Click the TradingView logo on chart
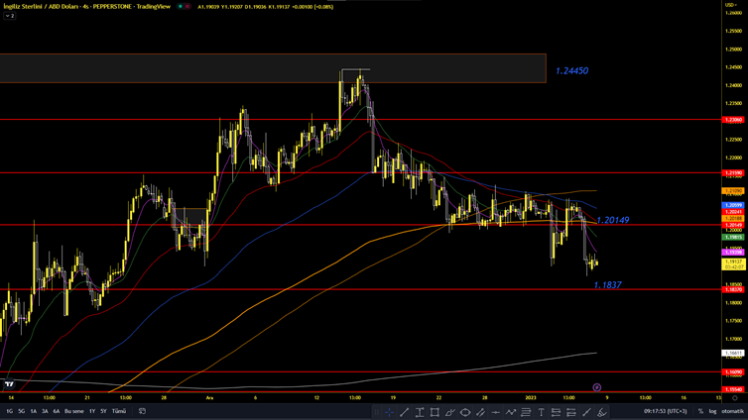This screenshot has width=748, height=420. coord(9,384)
